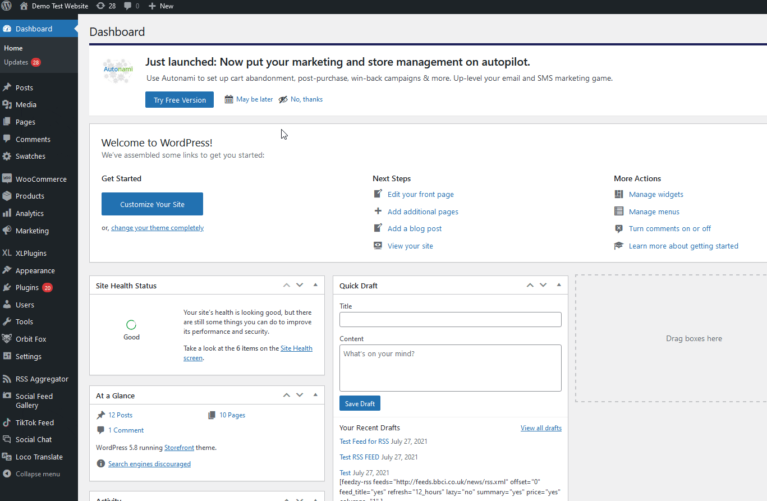Open Products from the sidebar icon

(8, 196)
